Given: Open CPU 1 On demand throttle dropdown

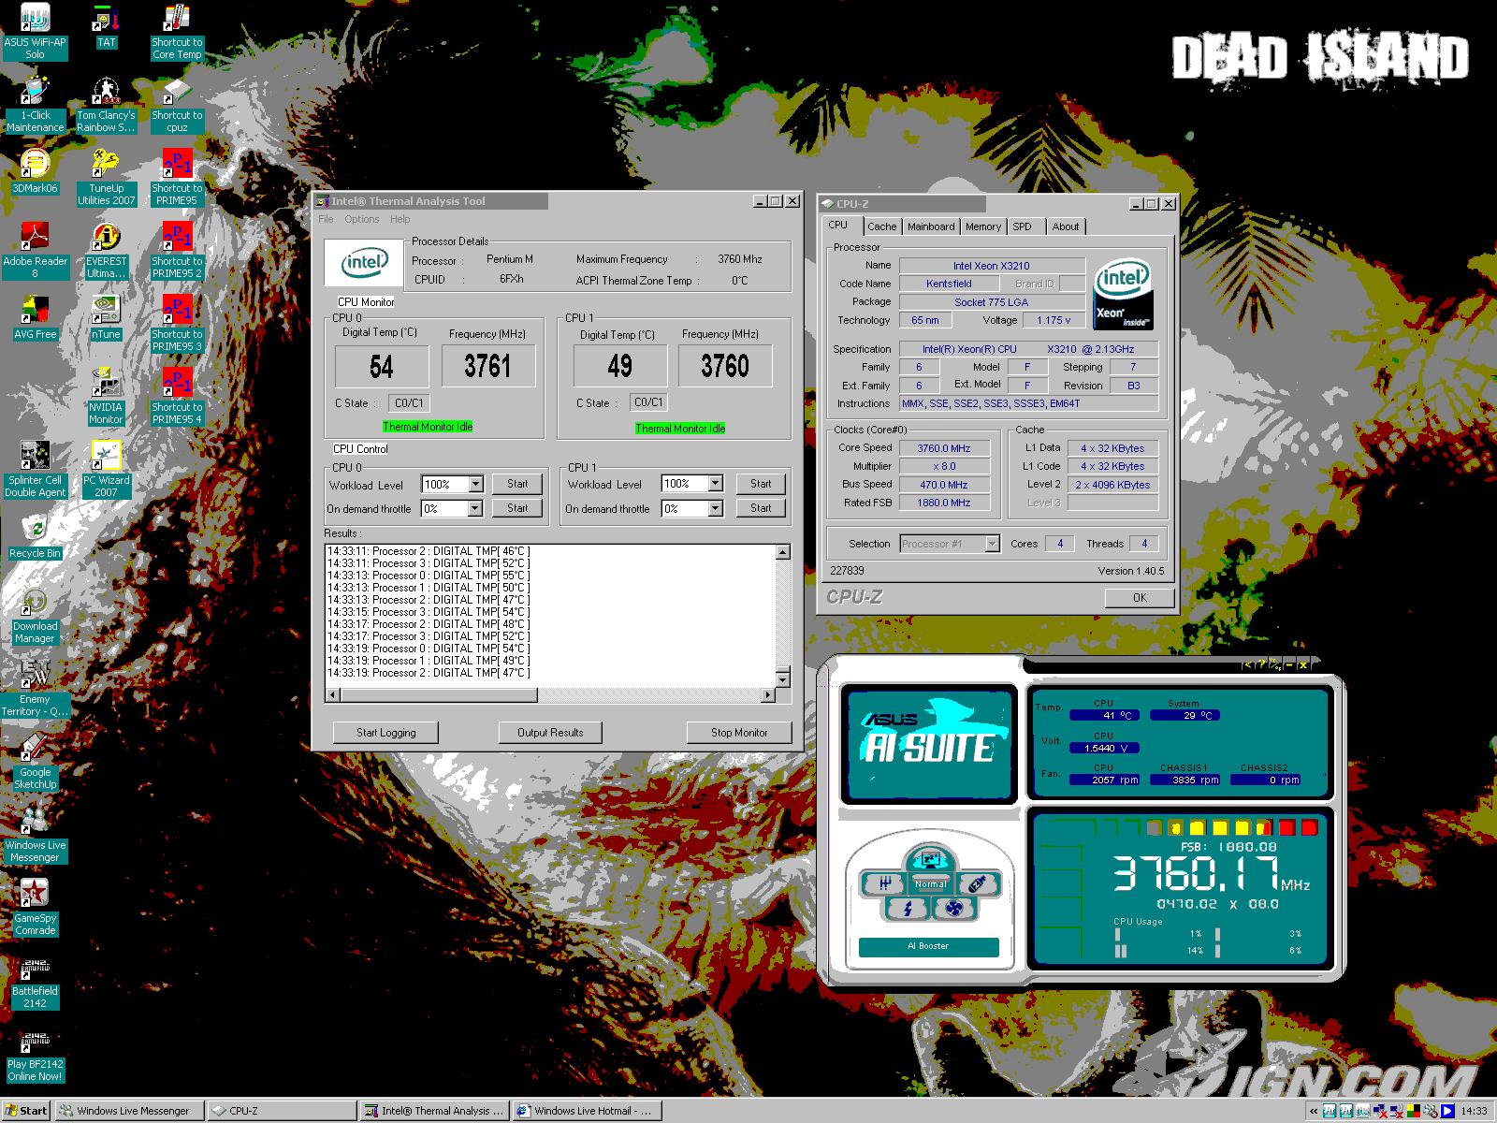Looking at the screenshot, I should [715, 508].
